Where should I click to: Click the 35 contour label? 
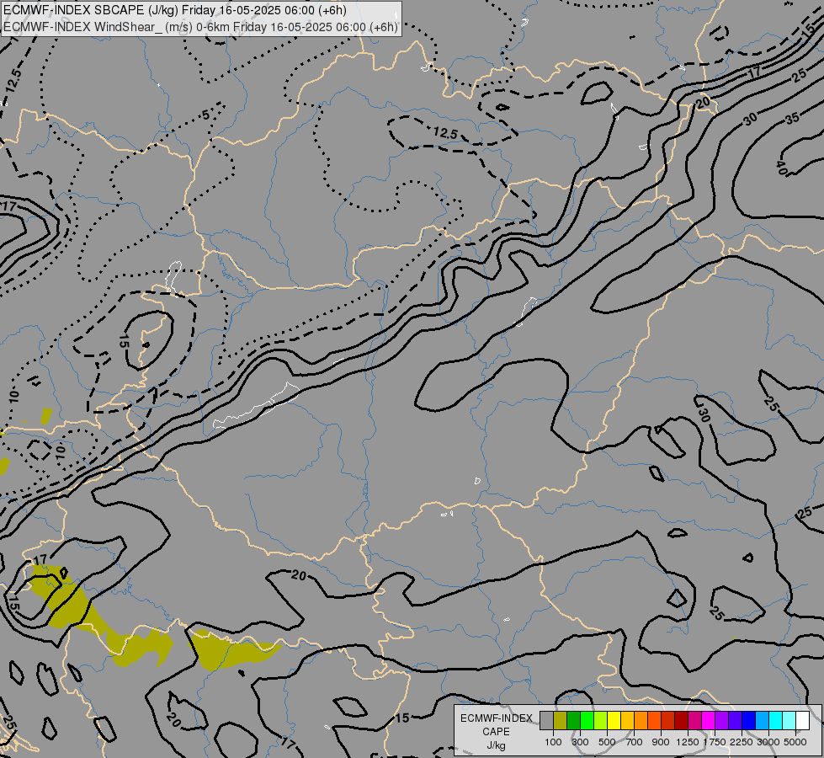(x=792, y=119)
